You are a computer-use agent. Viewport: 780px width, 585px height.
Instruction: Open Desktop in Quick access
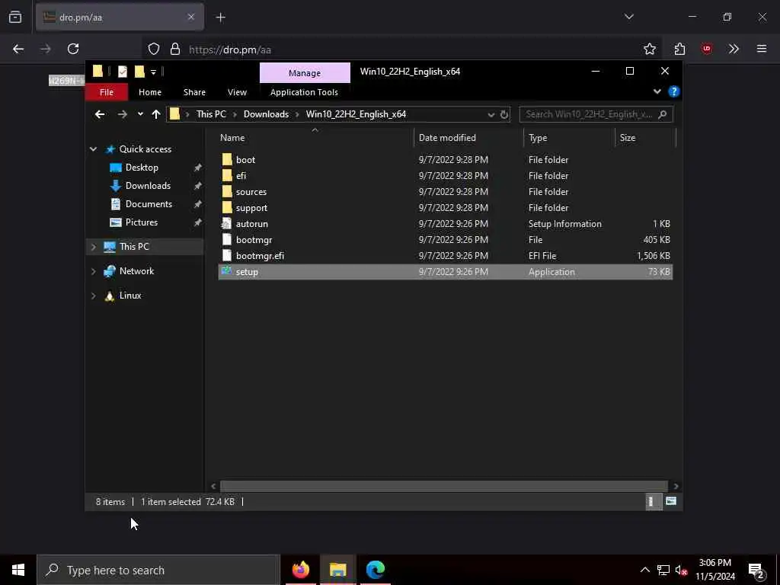pyautogui.click(x=142, y=168)
